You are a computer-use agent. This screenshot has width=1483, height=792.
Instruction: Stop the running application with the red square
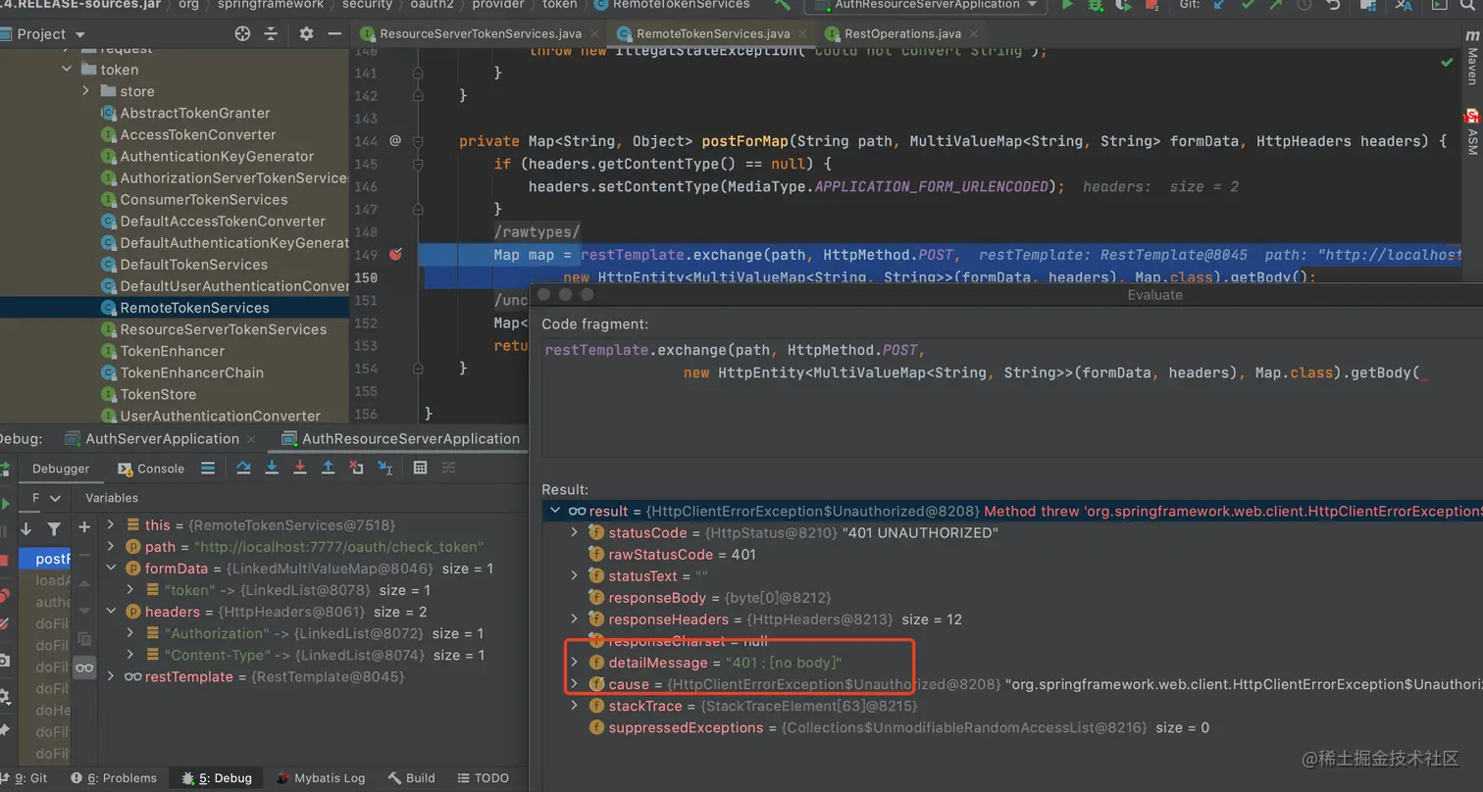click(1152, 5)
